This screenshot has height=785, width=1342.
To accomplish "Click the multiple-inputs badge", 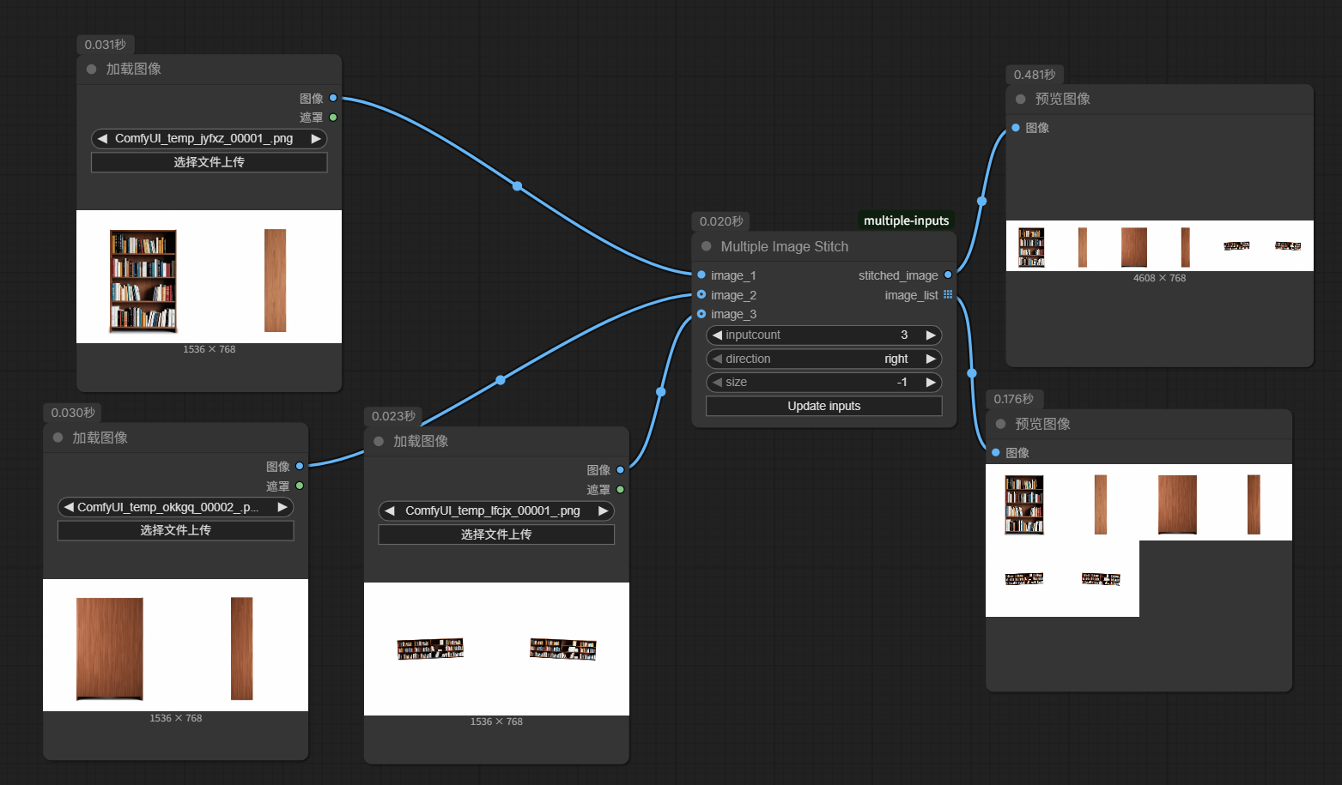I will pyautogui.click(x=907, y=220).
